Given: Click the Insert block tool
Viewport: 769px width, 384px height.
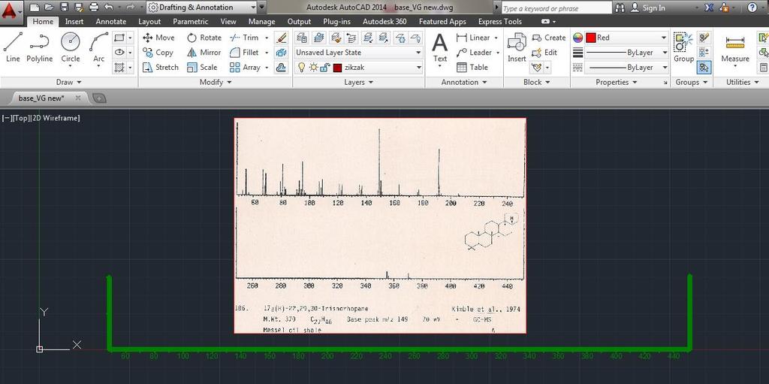Looking at the screenshot, I should pyautogui.click(x=517, y=47).
